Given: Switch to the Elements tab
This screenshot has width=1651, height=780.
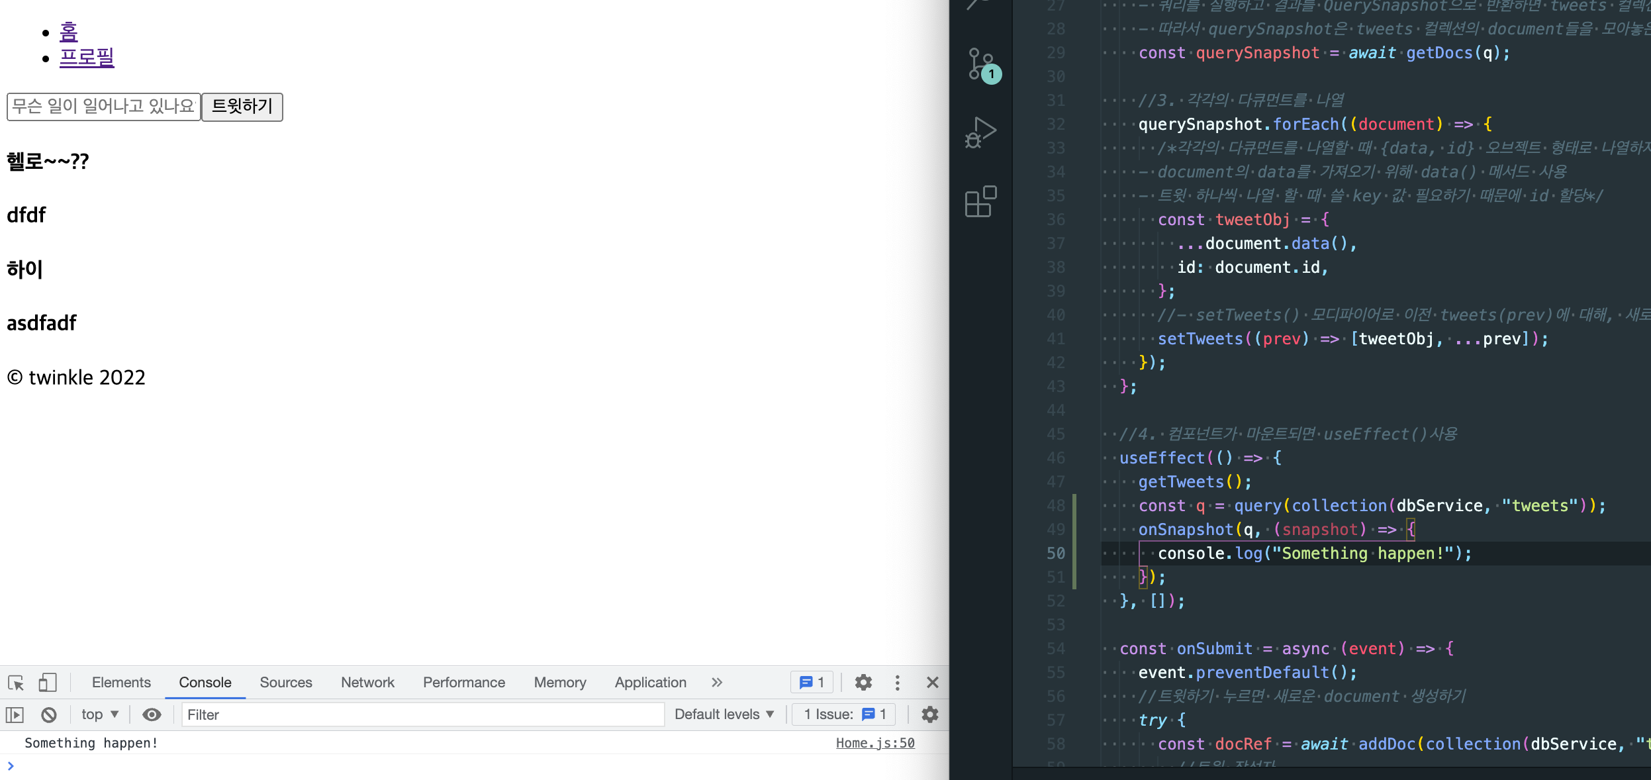Looking at the screenshot, I should [x=121, y=683].
